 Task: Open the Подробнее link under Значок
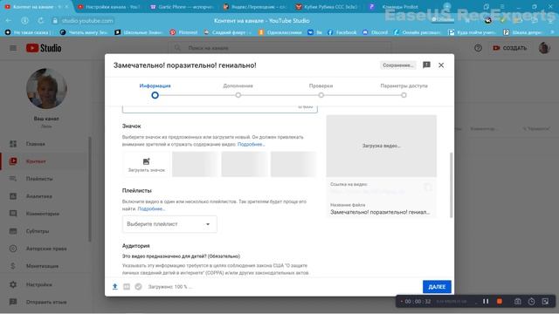[251, 144]
